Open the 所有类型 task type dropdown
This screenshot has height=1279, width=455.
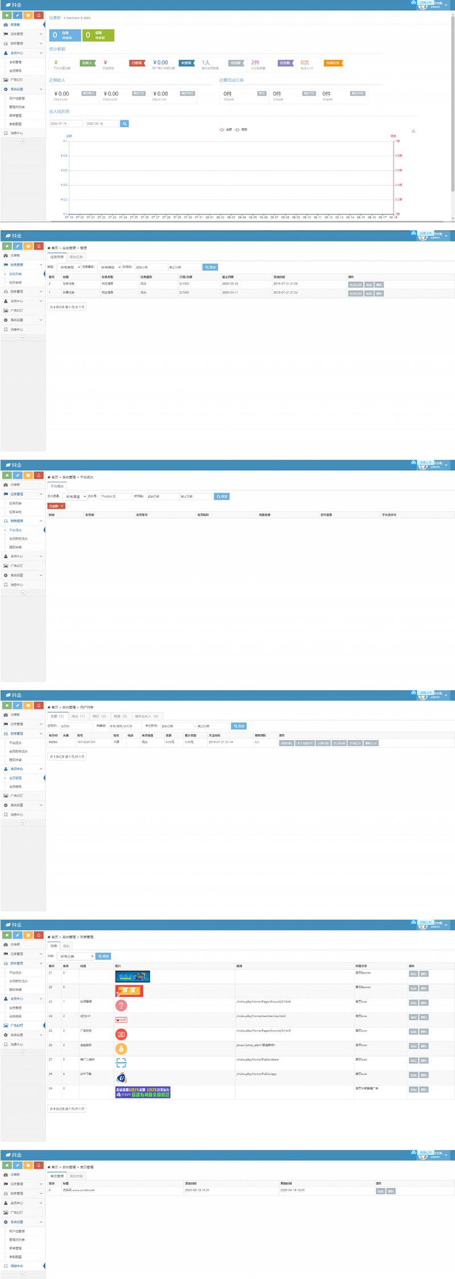point(69,267)
